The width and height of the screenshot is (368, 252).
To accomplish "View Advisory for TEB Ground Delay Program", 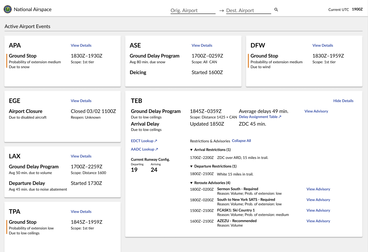I will pyautogui.click(x=316, y=111).
